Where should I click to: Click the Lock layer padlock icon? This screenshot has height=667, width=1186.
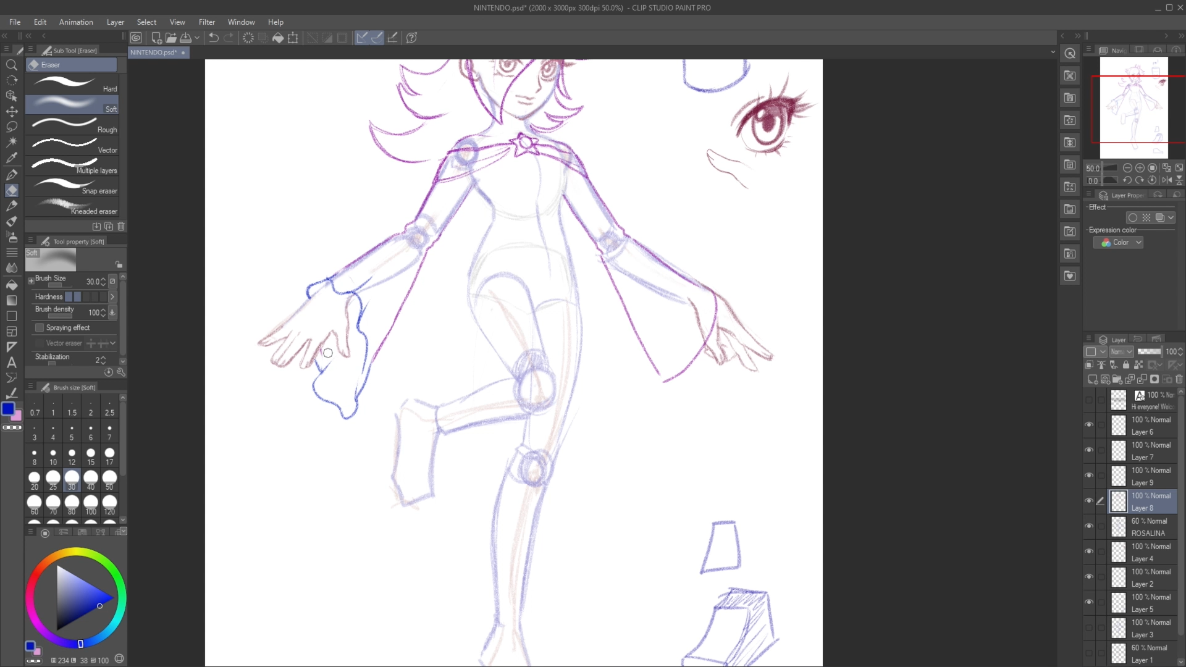click(1125, 365)
